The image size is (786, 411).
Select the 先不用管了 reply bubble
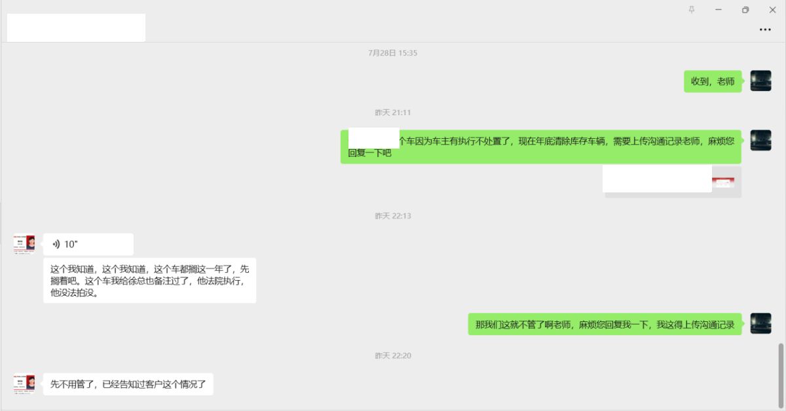[128, 384]
